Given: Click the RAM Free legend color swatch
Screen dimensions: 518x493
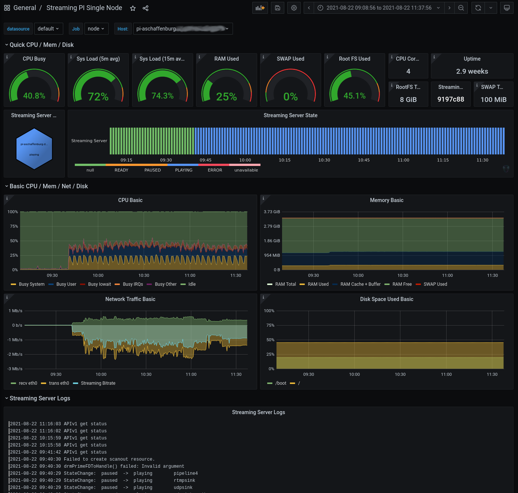Looking at the screenshot, I should [387, 284].
